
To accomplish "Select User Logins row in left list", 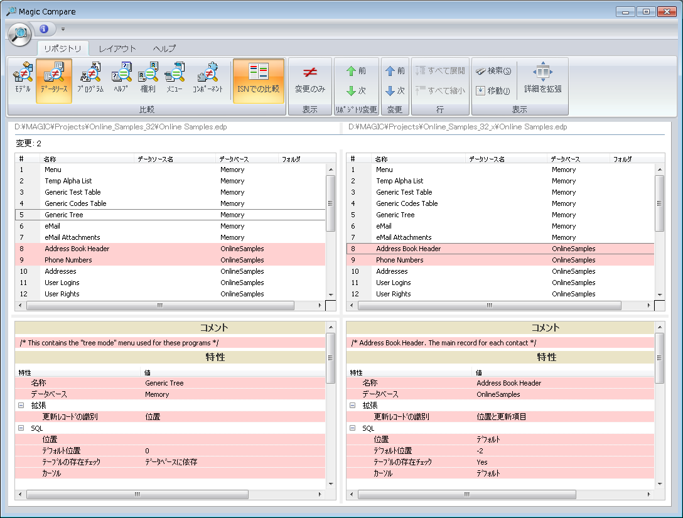I will point(170,283).
